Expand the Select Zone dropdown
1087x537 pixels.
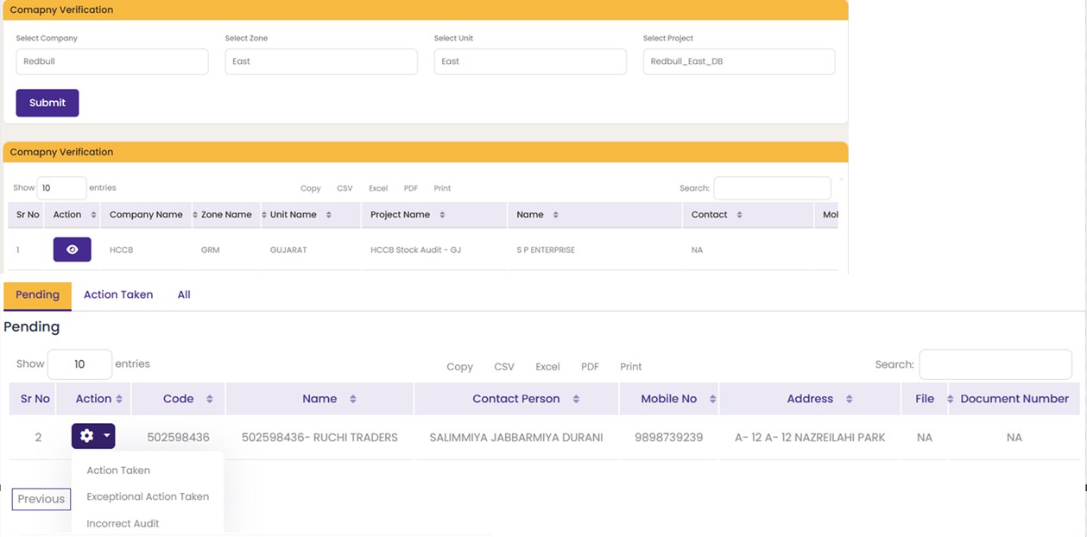[x=320, y=61]
